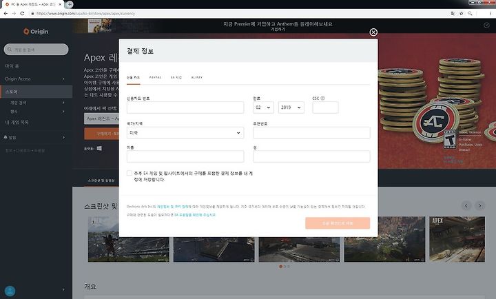This screenshot has width=496, height=299.
Task: Click the credit card number field
Action: pyautogui.click(x=185, y=107)
